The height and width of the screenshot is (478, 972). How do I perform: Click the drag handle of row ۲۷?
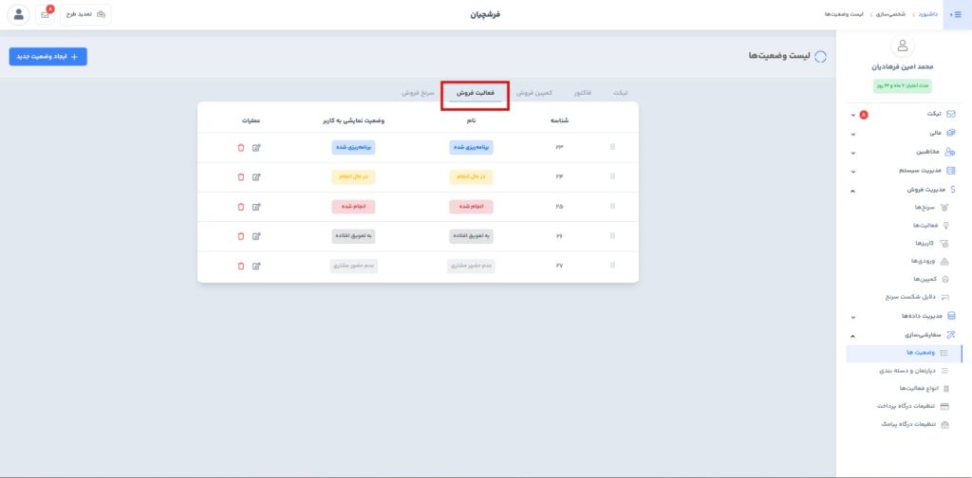coord(612,266)
